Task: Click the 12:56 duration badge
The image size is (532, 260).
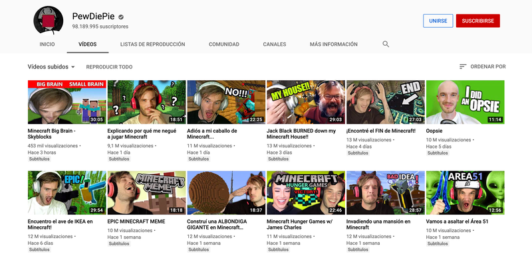Action: click(x=495, y=210)
